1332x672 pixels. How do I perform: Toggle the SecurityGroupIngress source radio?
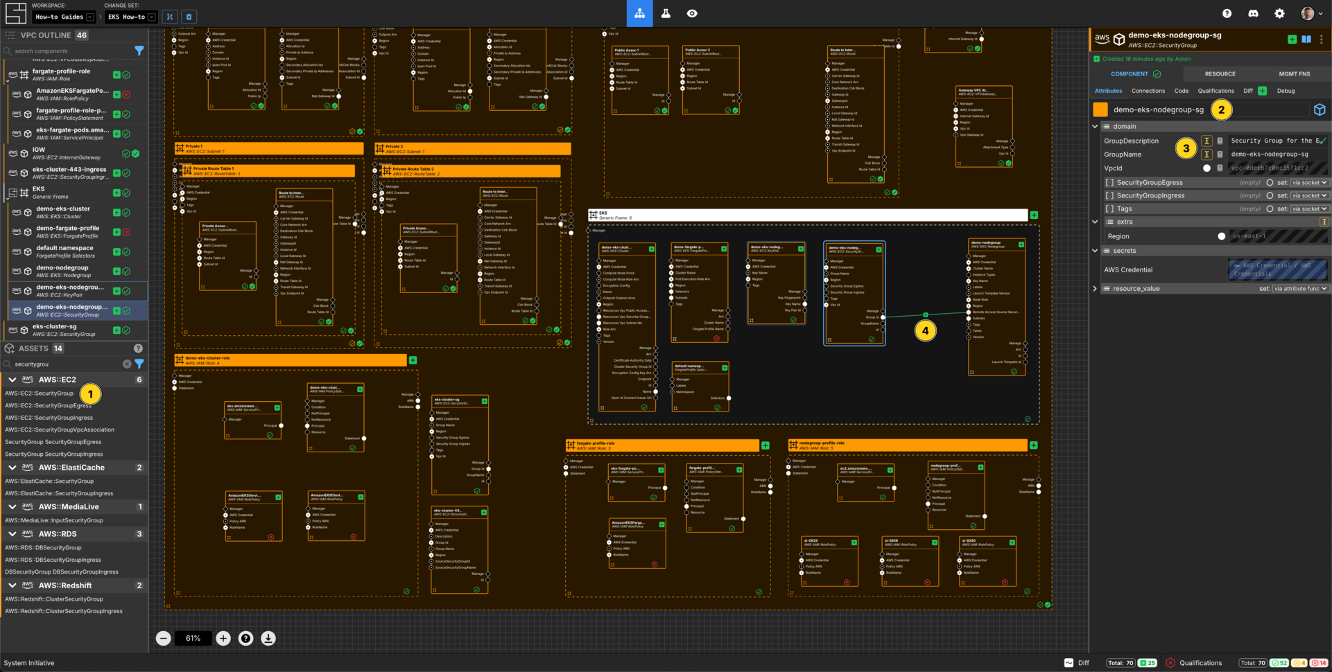coord(1270,196)
